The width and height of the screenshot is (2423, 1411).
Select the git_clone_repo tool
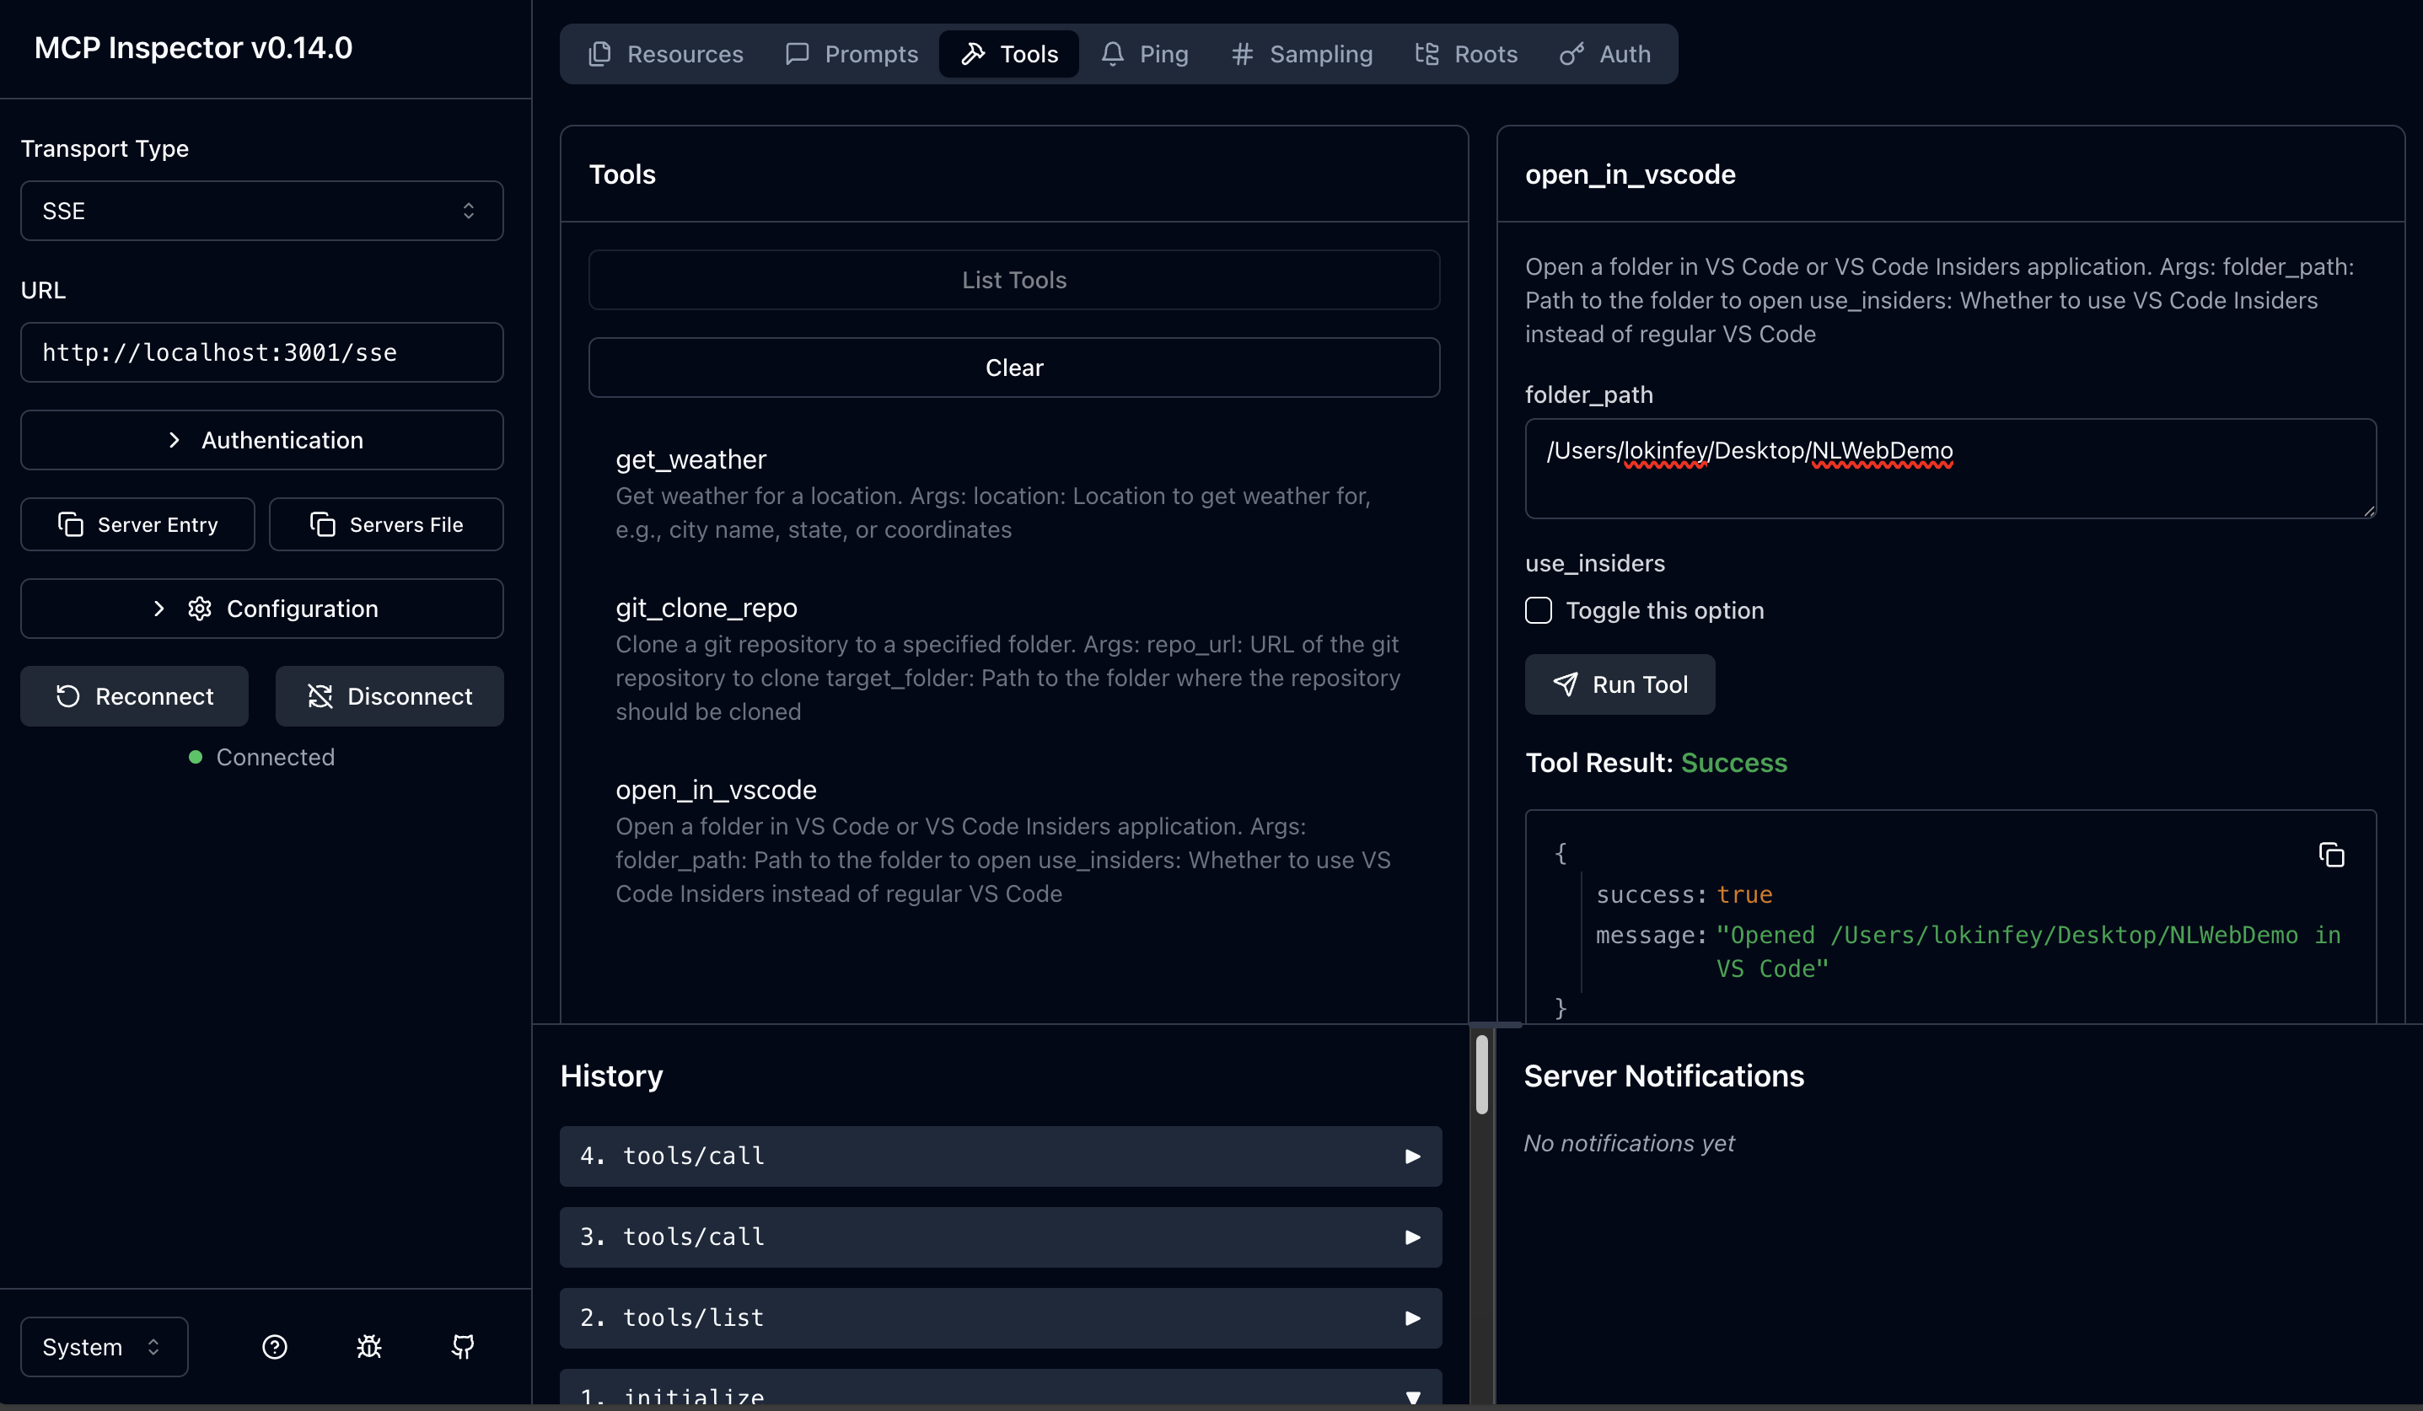1014,659
